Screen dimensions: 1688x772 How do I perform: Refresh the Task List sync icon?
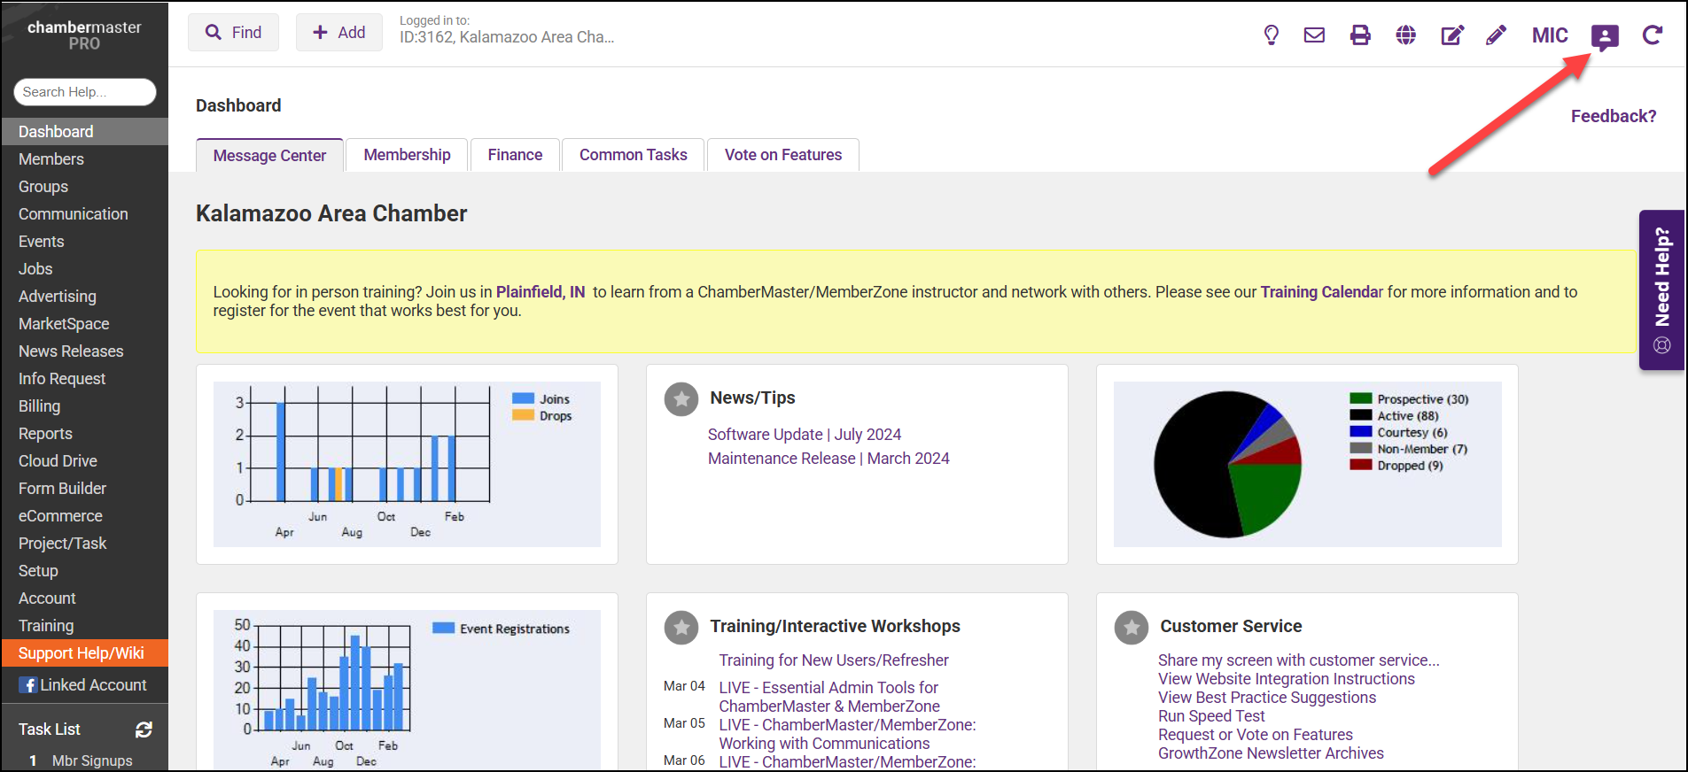pos(144,730)
